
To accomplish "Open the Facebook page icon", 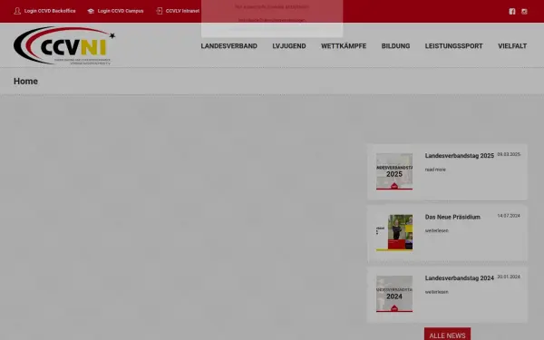I will [x=512, y=12].
